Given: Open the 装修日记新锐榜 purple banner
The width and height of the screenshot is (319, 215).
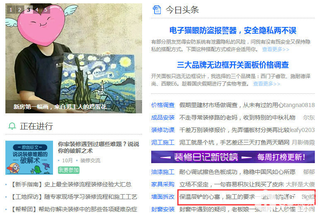Looking at the screenshot, I should [x=233, y=157].
